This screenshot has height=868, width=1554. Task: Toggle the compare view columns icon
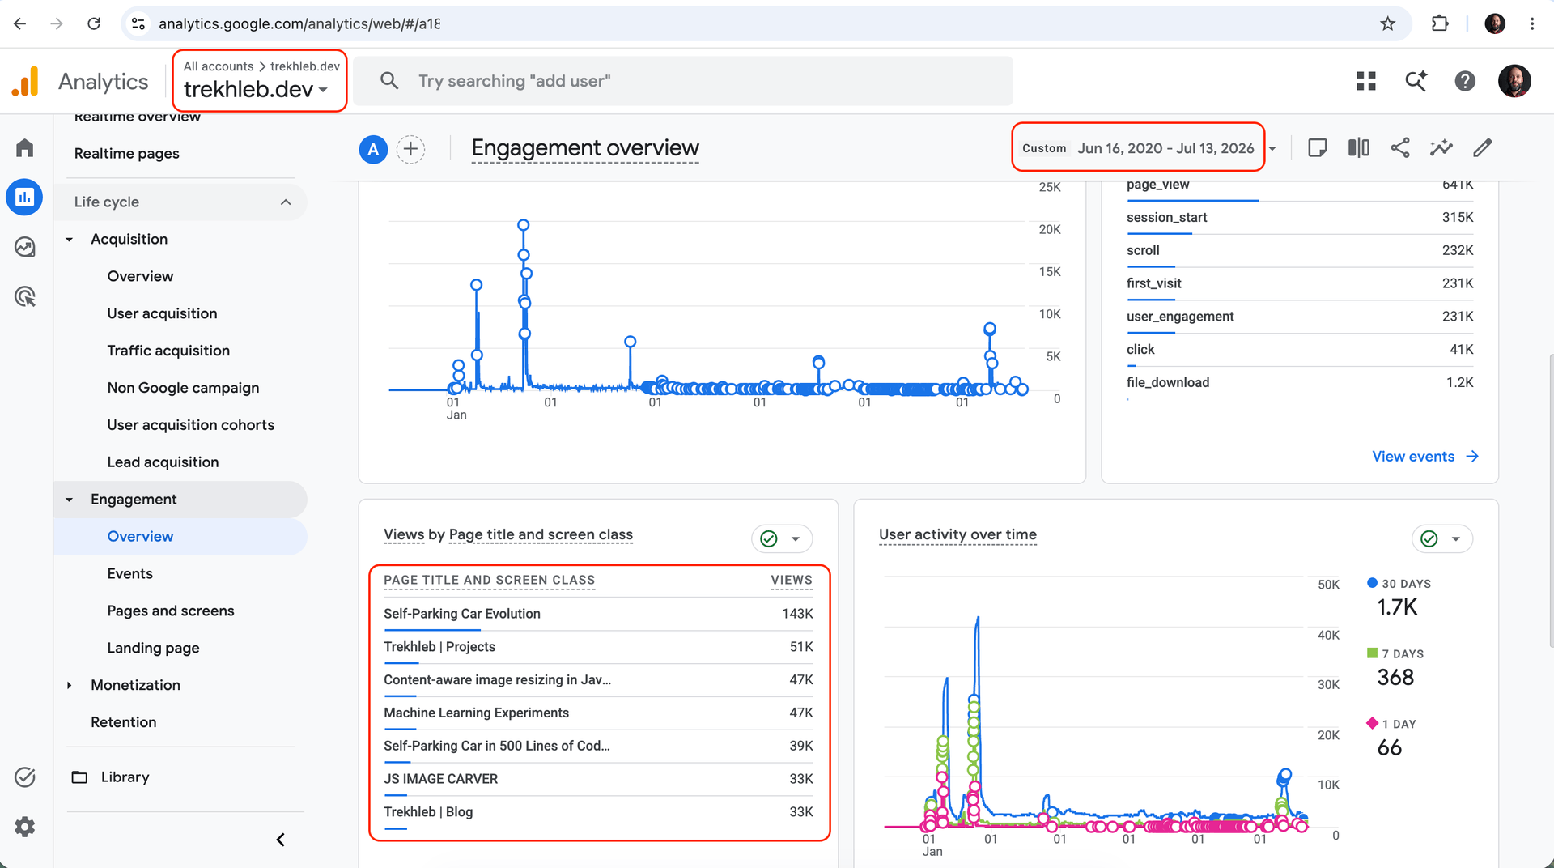1359,148
